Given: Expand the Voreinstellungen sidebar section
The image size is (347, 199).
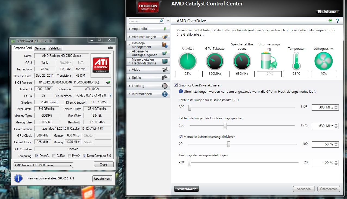Looking at the screenshot, I should click(148, 37).
